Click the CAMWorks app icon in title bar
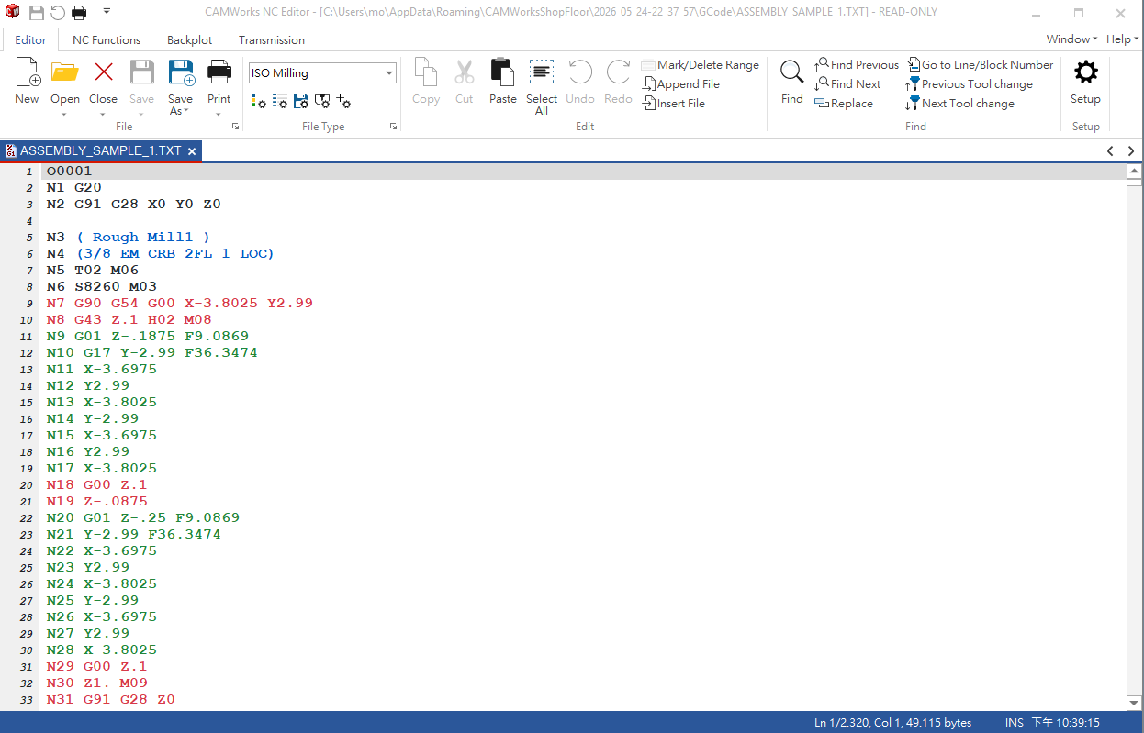This screenshot has width=1144, height=733. 13,13
